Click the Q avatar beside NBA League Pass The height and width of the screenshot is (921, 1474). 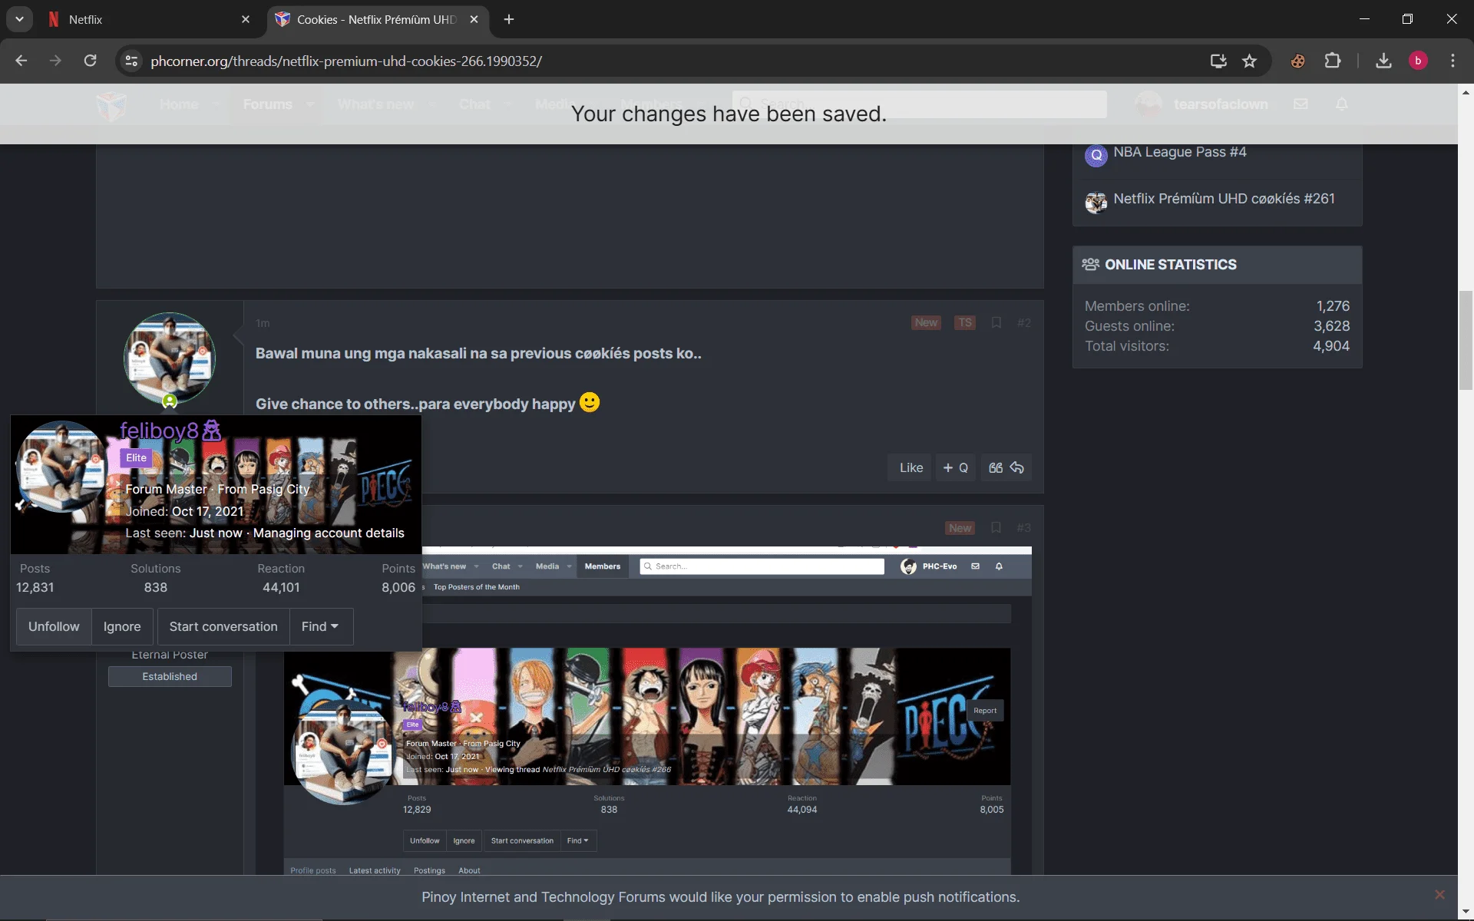(1096, 155)
